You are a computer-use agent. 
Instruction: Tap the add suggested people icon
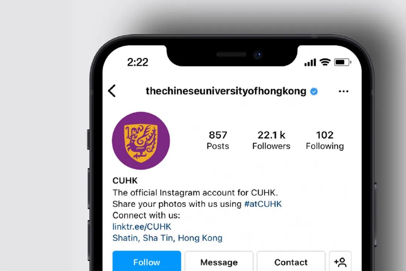pos(340,262)
